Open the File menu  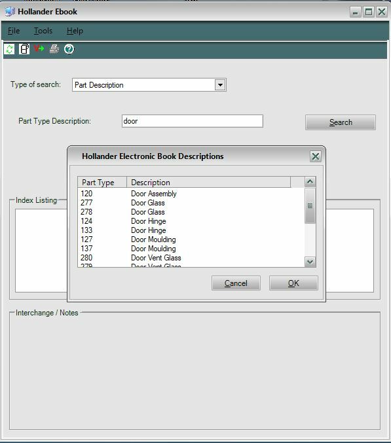(x=14, y=31)
